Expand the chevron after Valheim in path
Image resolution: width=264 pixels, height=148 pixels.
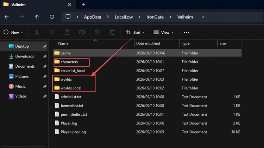203,17
